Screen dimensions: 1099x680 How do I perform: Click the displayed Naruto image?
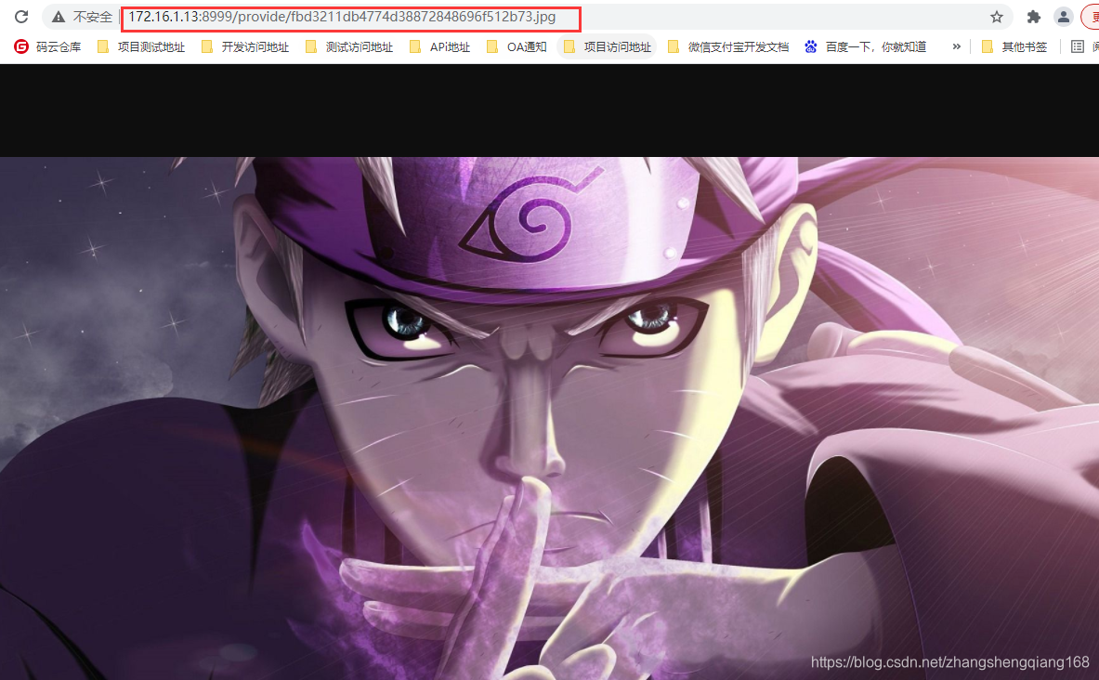pyautogui.click(x=550, y=419)
